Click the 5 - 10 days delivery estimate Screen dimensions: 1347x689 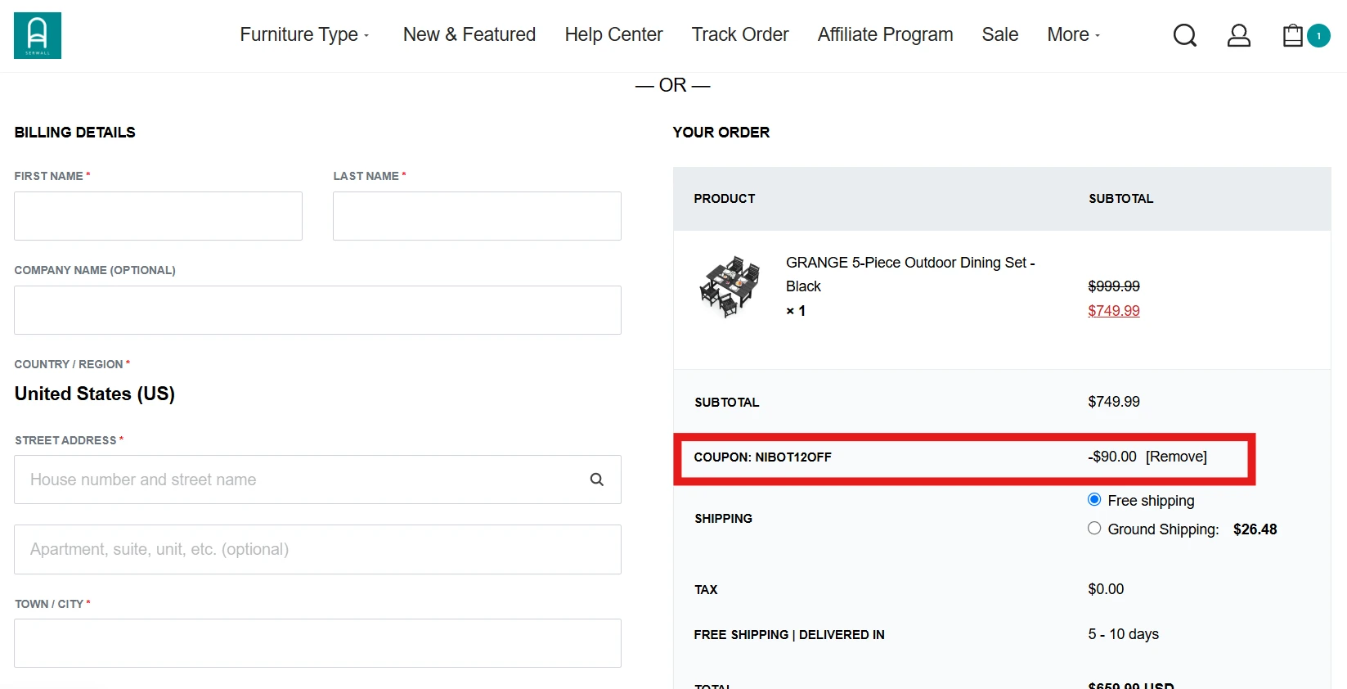pos(1123,634)
